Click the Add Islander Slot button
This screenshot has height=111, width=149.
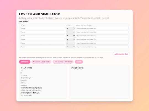pyautogui.click(x=121, y=54)
